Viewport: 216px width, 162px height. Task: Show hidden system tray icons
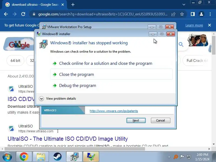tap(169, 157)
